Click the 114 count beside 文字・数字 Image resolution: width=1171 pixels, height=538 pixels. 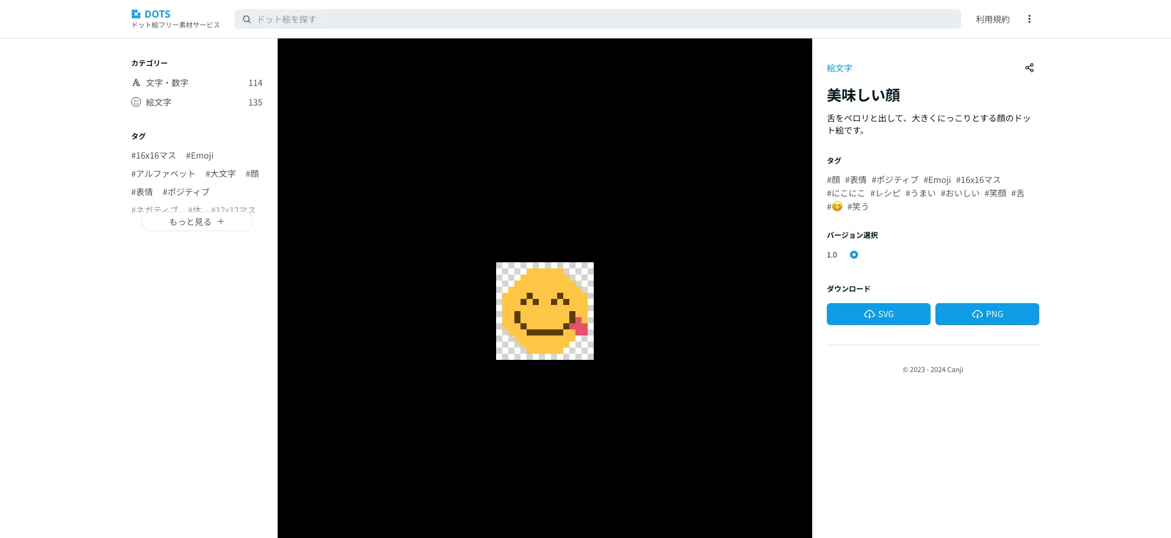tap(255, 83)
